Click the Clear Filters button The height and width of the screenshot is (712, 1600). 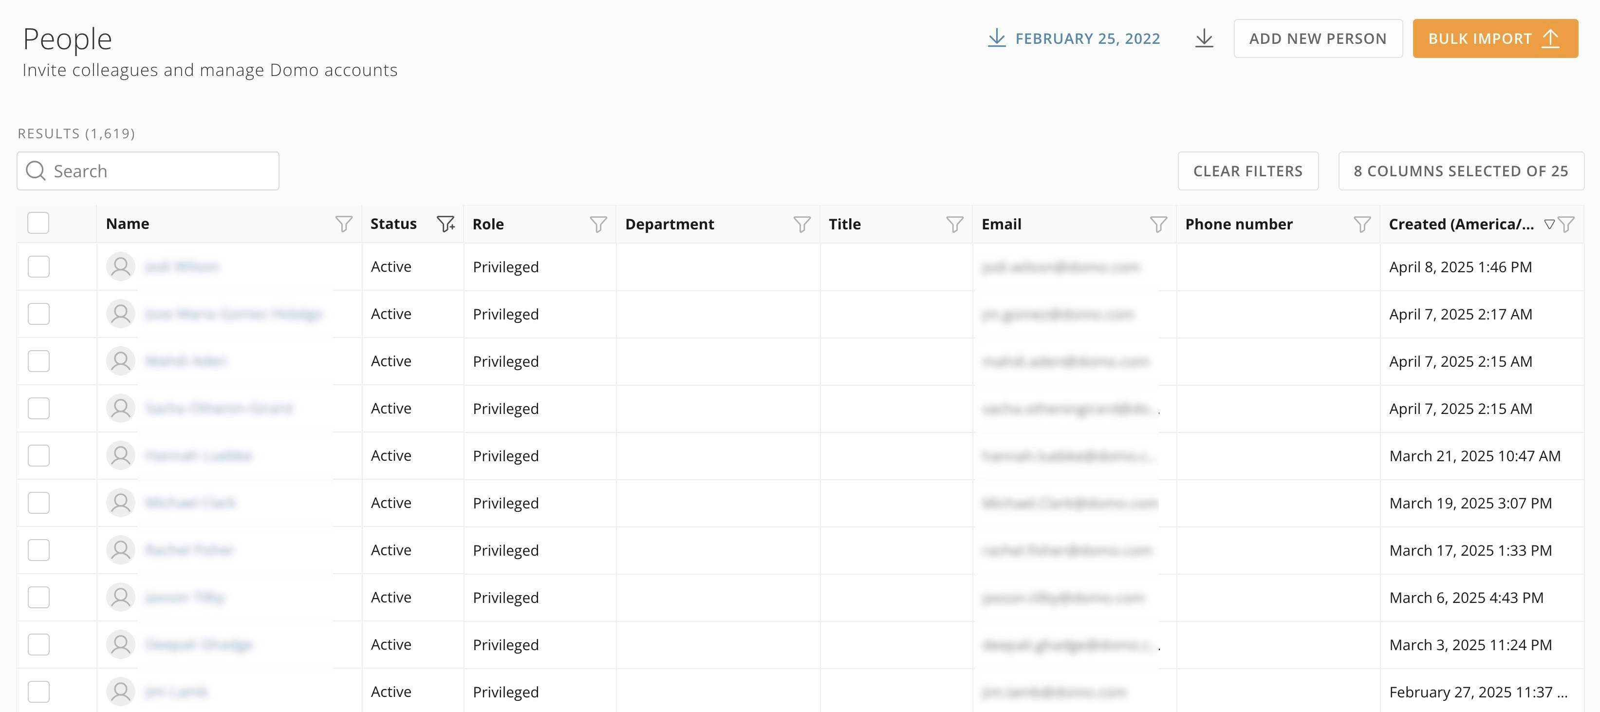point(1248,171)
